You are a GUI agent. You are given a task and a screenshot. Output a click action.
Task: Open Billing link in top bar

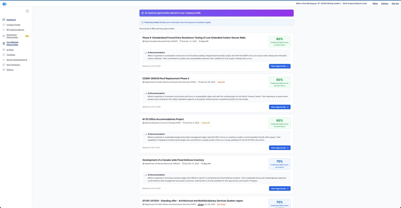coord(375,4)
